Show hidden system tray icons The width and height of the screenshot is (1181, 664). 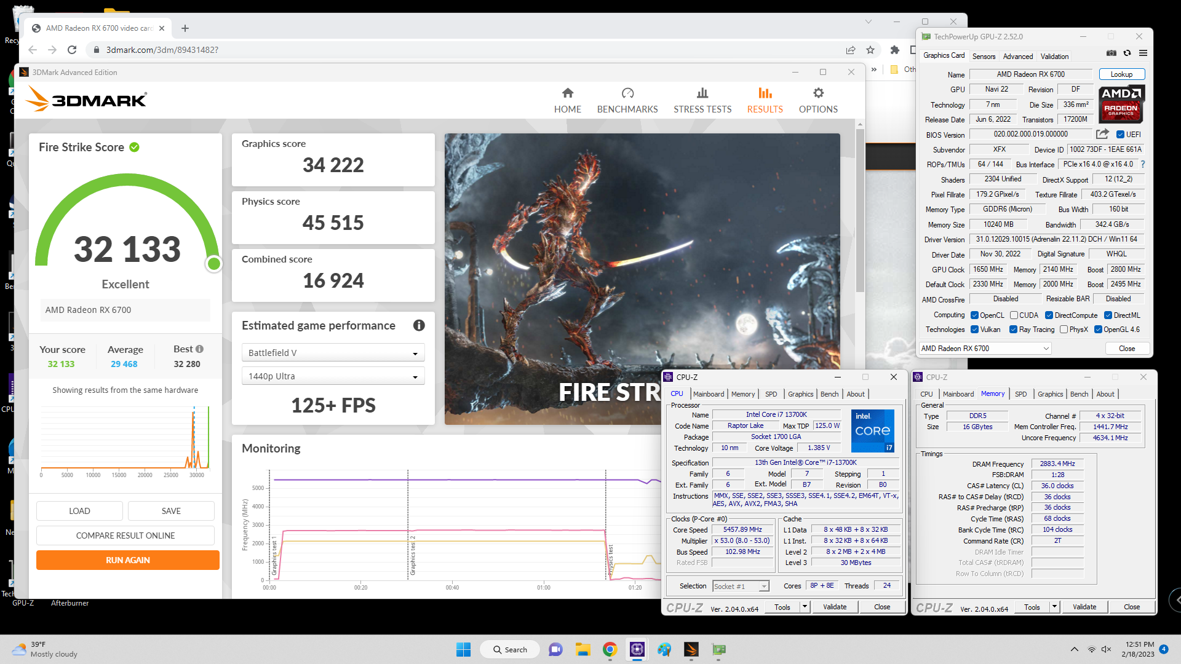pos(1074,649)
